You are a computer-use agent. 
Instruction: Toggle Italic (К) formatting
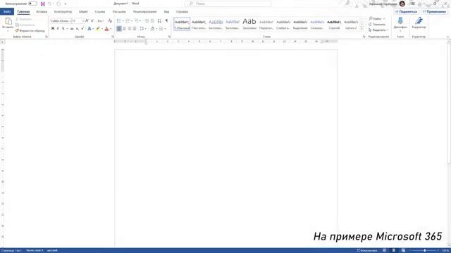pyautogui.click(x=58, y=29)
